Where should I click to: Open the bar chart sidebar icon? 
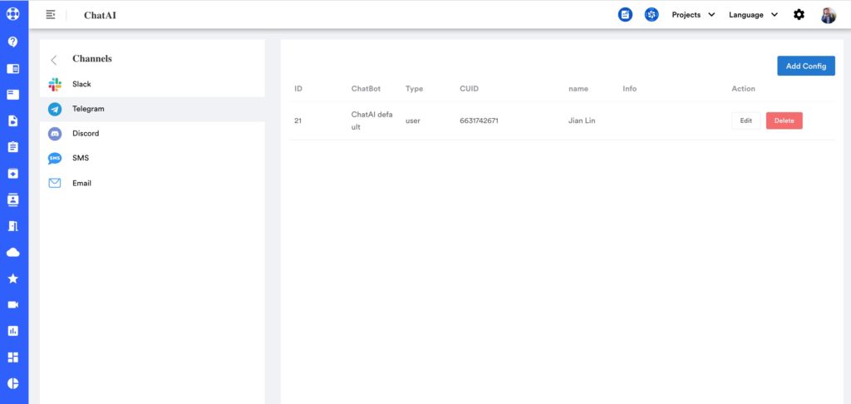tap(13, 331)
